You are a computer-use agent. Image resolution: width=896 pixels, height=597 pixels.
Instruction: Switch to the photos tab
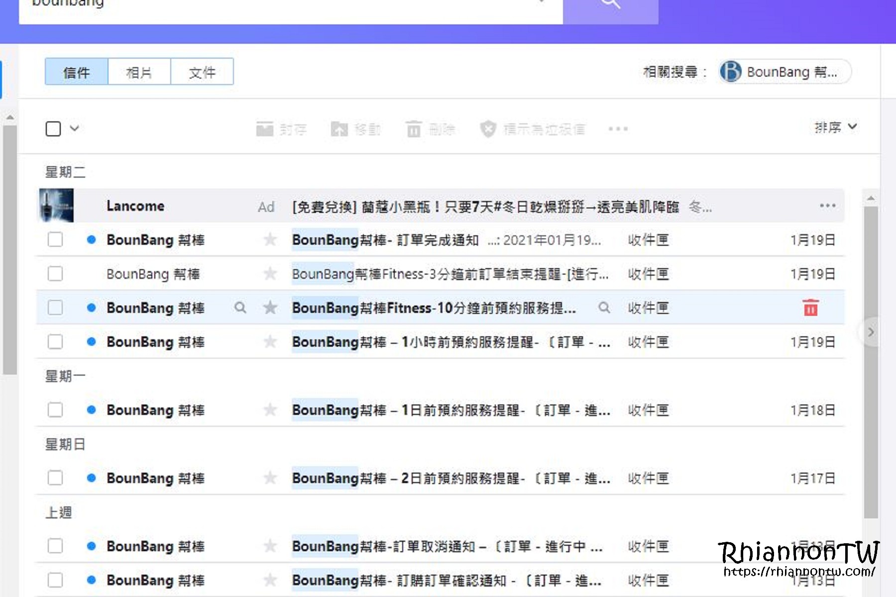(139, 72)
